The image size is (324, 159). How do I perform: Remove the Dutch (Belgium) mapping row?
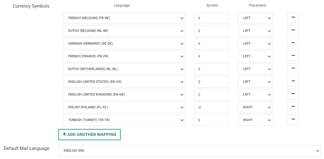tap(293, 31)
